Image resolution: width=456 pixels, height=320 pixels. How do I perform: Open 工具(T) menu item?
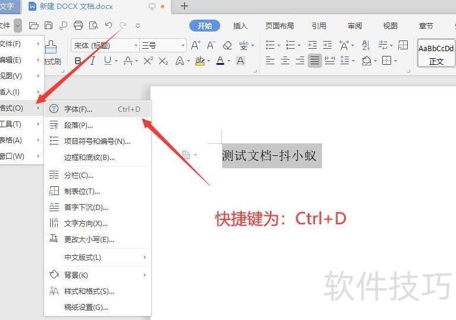(21, 124)
